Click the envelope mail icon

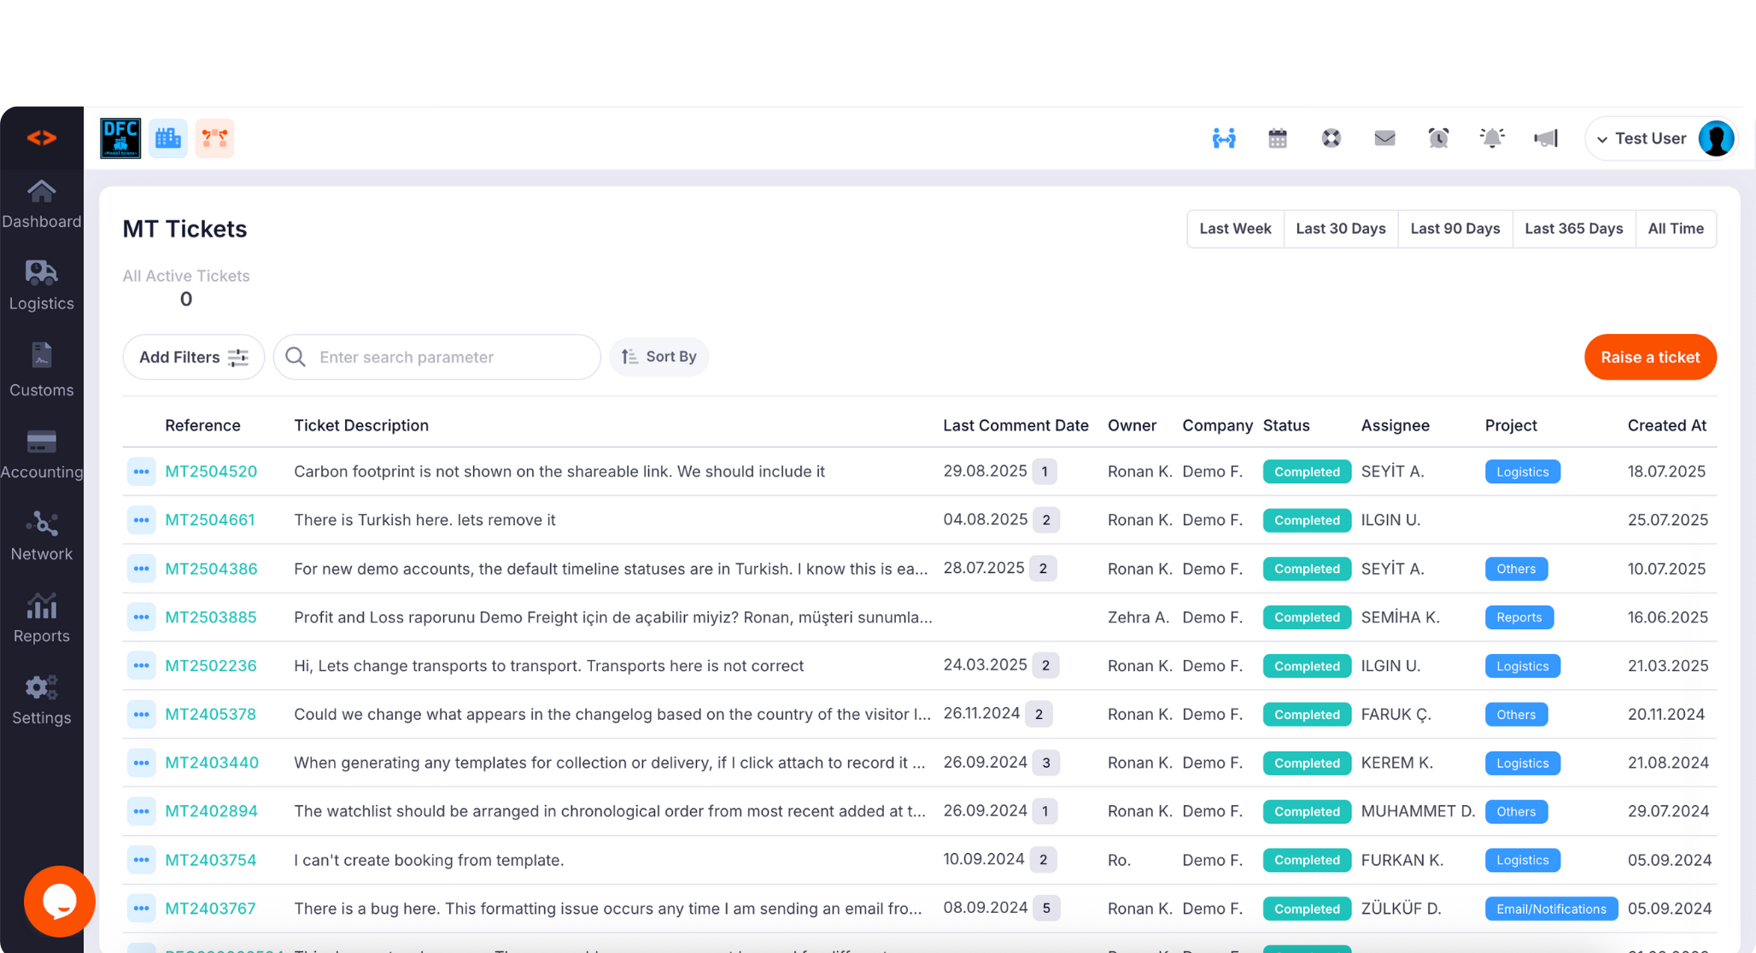[x=1384, y=138]
